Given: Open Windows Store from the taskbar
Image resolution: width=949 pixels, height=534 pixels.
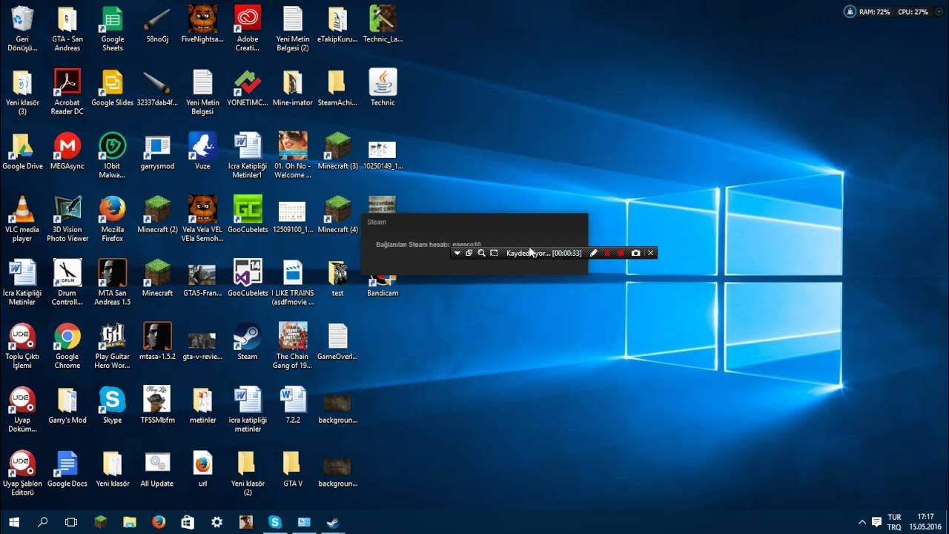Looking at the screenshot, I should point(188,522).
